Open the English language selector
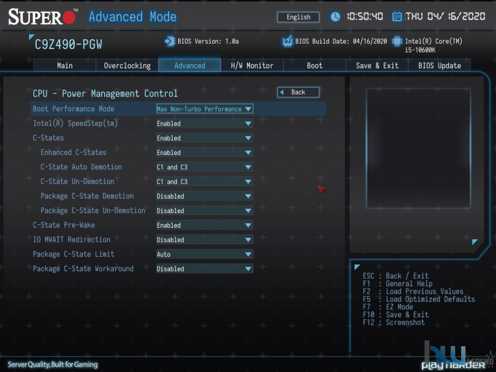 298,17
